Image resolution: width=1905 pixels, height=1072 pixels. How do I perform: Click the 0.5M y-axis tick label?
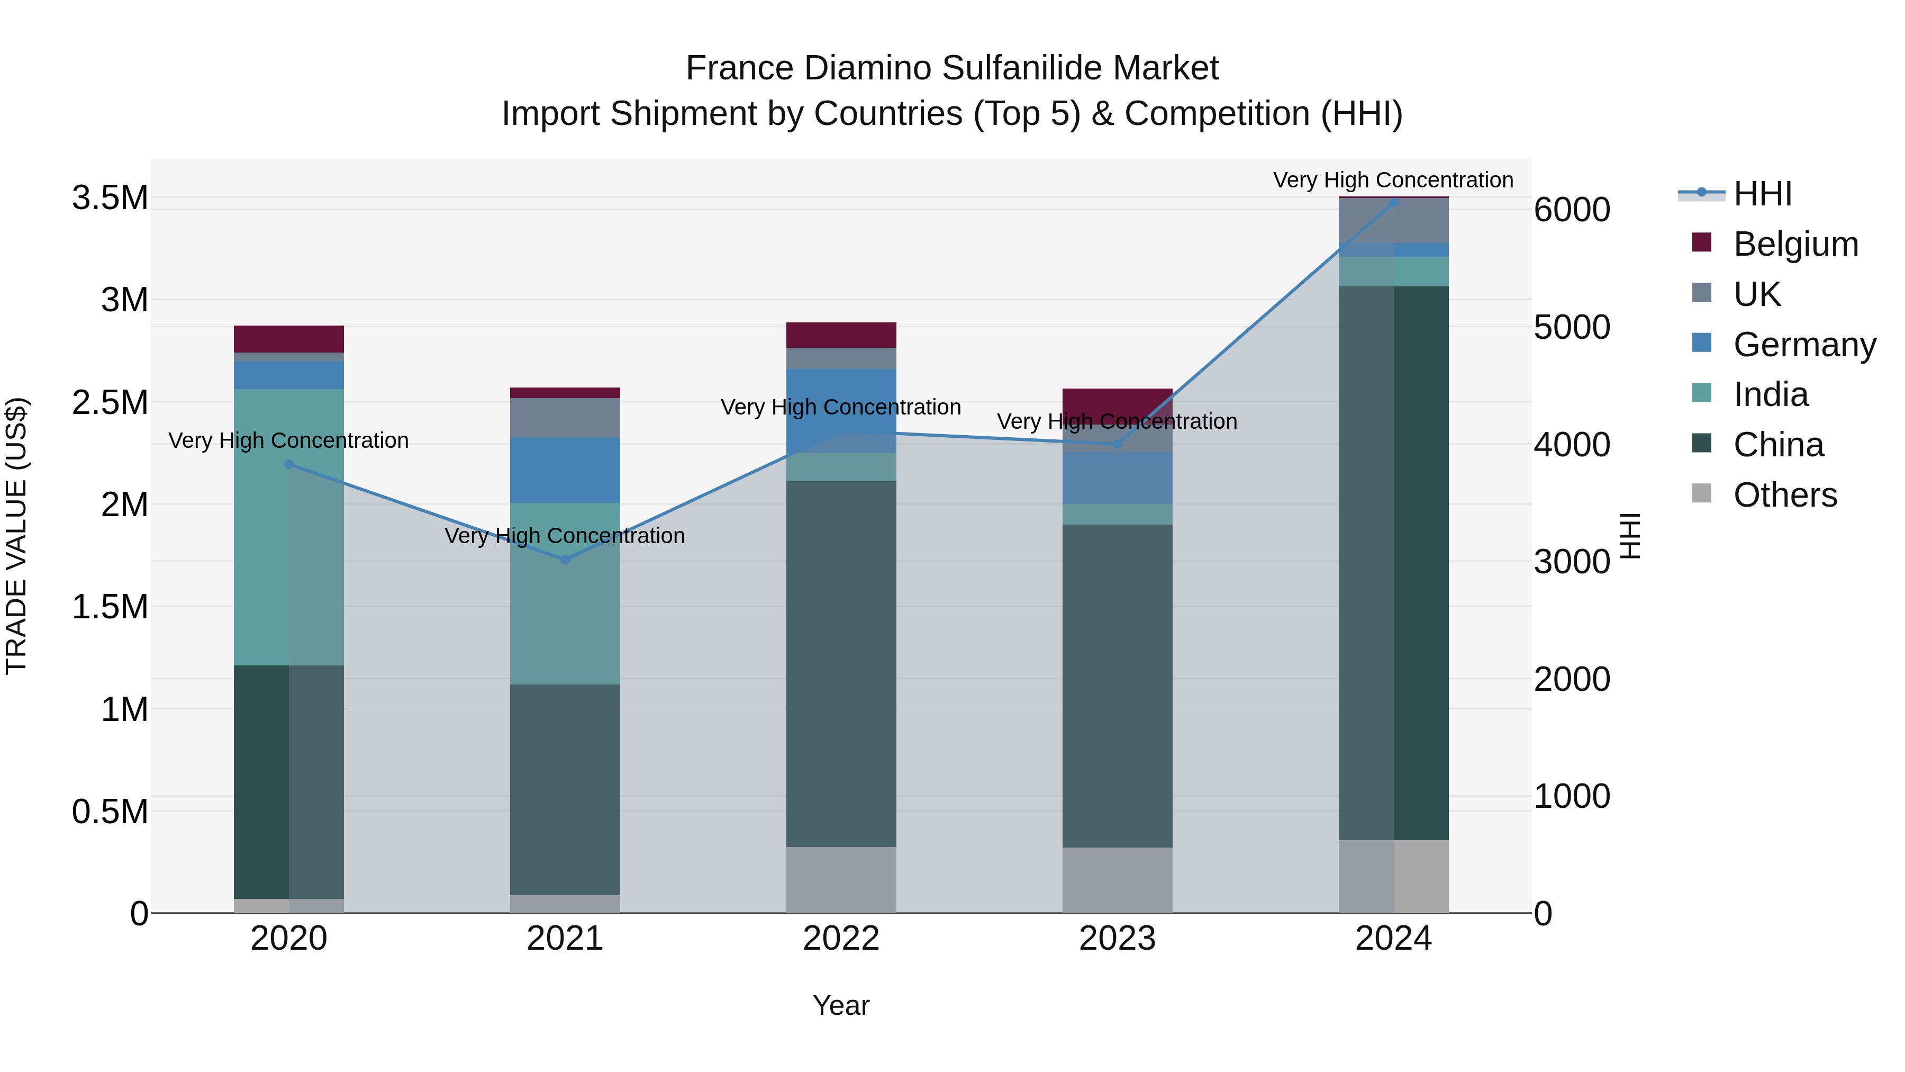110,812
